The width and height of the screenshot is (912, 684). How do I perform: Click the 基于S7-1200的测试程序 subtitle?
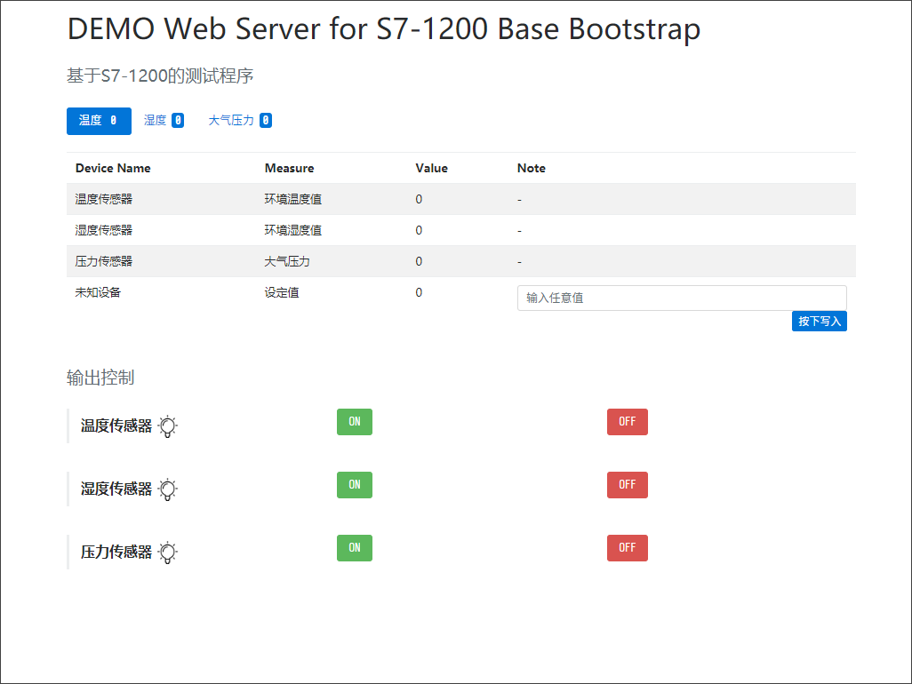click(x=160, y=76)
